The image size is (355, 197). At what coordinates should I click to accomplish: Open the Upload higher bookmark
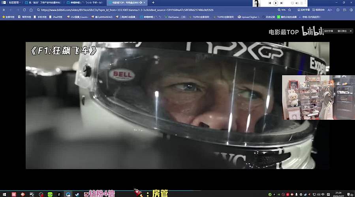pyautogui.click(x=249, y=17)
